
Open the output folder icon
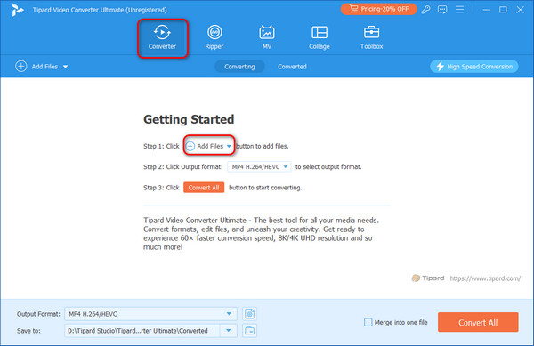click(249, 331)
